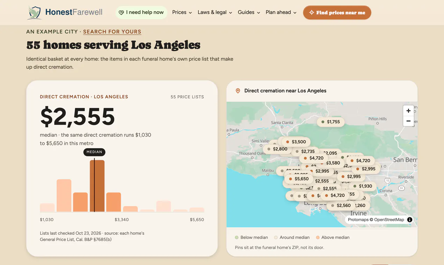Click Direct cremation near Los Angeles title
This screenshot has height=265, width=444.
coord(285,91)
